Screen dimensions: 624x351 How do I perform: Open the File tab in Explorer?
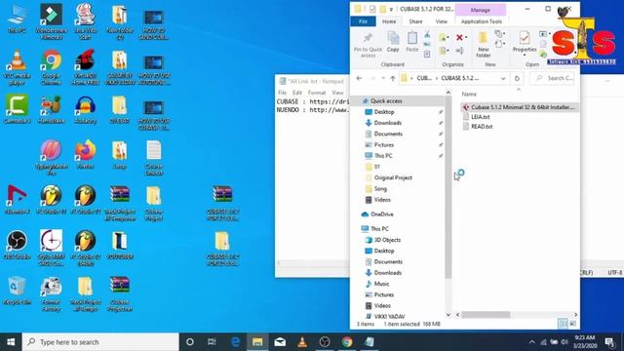point(363,21)
